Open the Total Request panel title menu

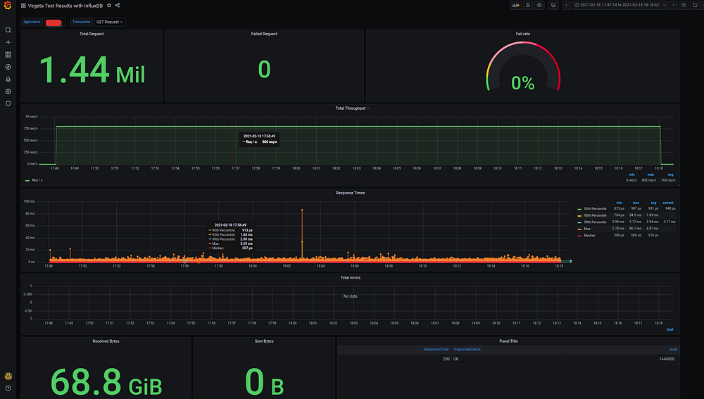coord(92,34)
